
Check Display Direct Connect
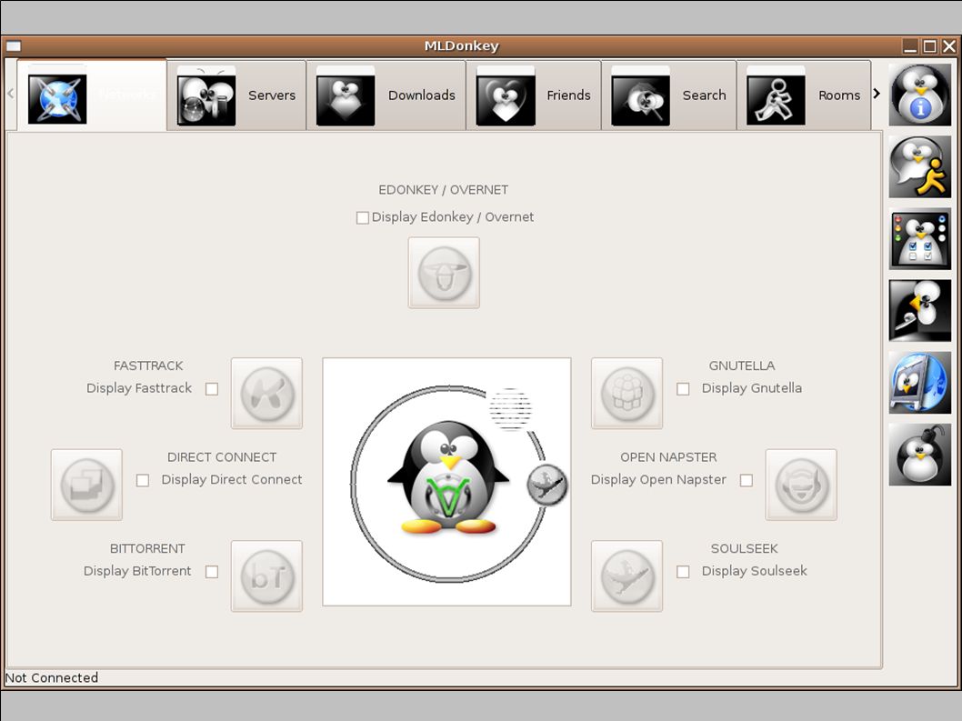143,480
